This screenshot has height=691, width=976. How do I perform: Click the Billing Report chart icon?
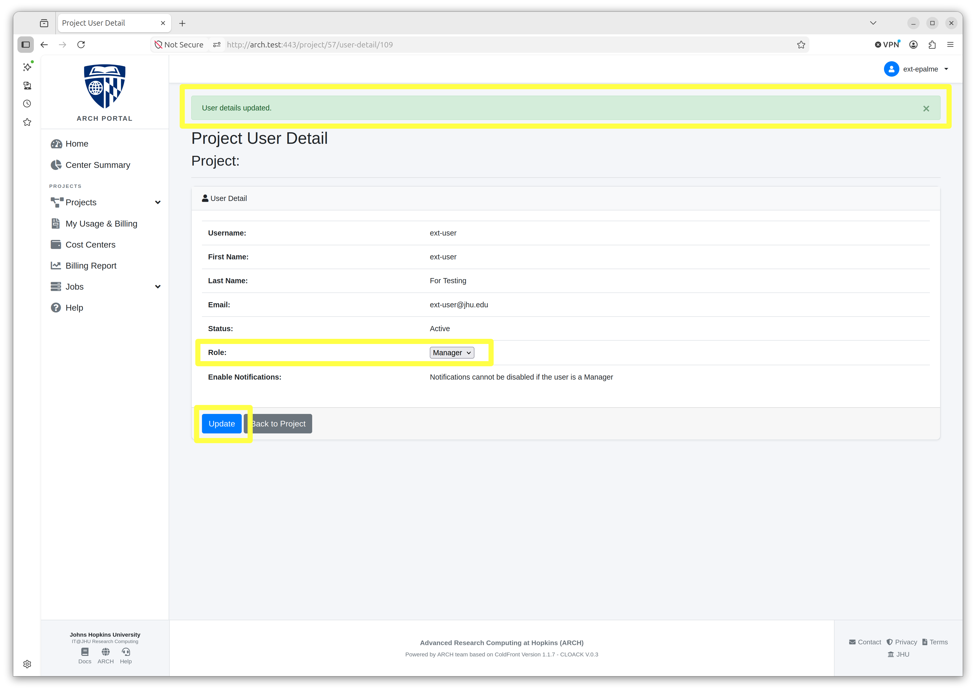[x=56, y=266]
